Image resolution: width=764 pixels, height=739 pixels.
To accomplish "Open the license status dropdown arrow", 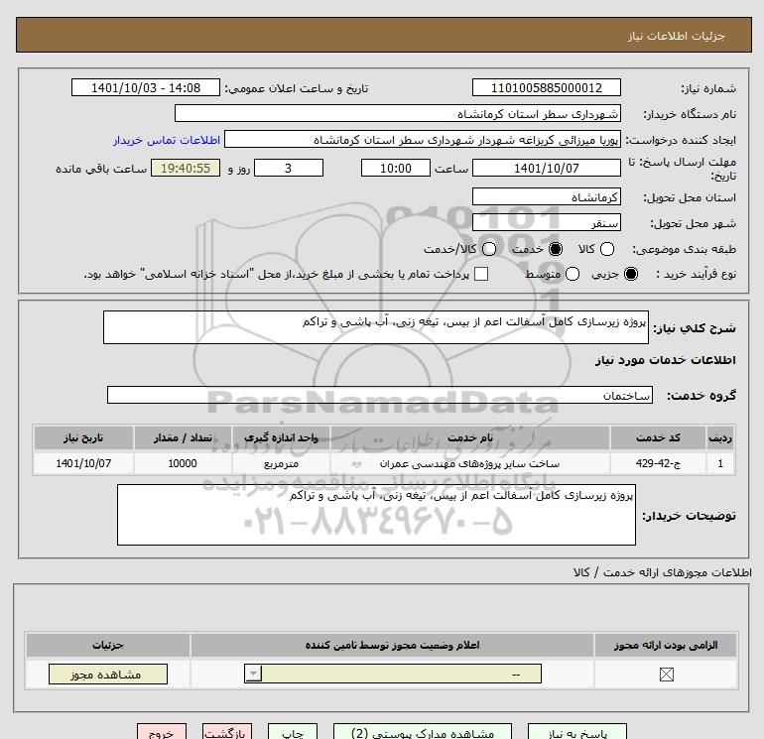I will coord(253,675).
